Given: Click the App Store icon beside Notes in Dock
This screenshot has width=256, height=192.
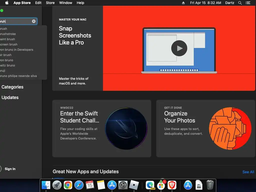Looking at the screenshot, I should coord(112,185).
